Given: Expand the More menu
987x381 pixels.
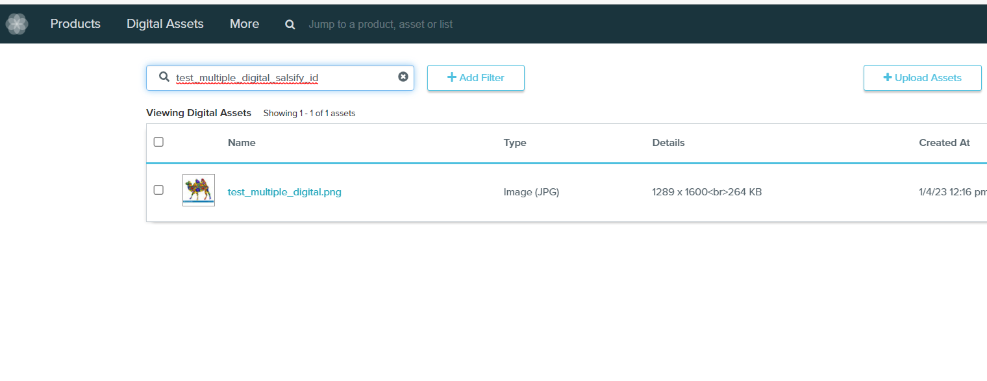Looking at the screenshot, I should (244, 24).
